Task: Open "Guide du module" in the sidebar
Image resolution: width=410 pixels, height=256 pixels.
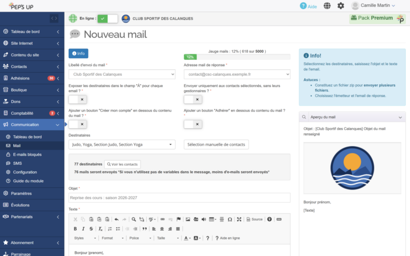Action: pyautogui.click(x=28, y=181)
